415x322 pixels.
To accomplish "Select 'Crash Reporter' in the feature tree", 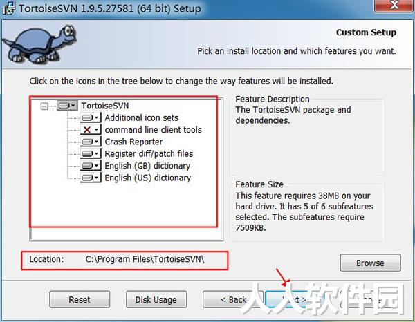I will [x=133, y=142].
